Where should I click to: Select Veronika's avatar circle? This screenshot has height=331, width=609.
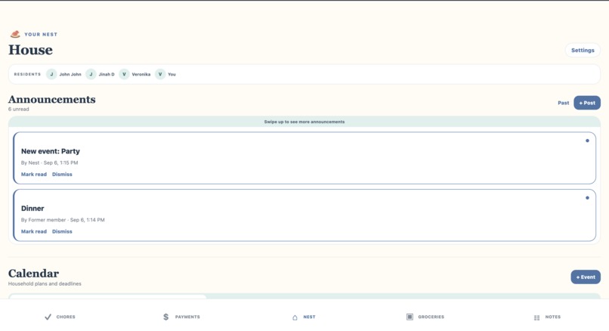tap(124, 74)
